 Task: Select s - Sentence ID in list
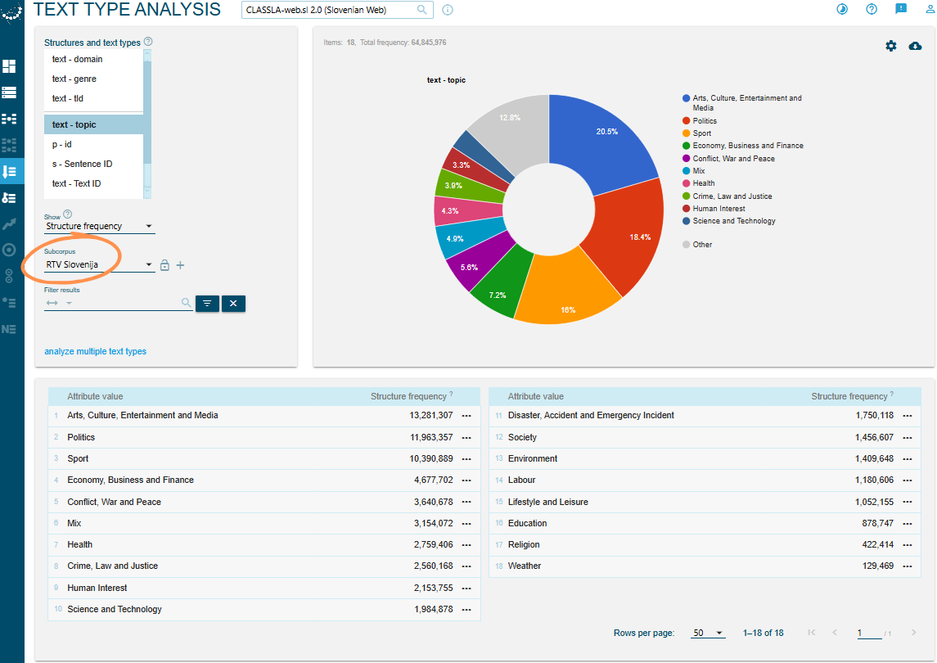pyautogui.click(x=94, y=164)
